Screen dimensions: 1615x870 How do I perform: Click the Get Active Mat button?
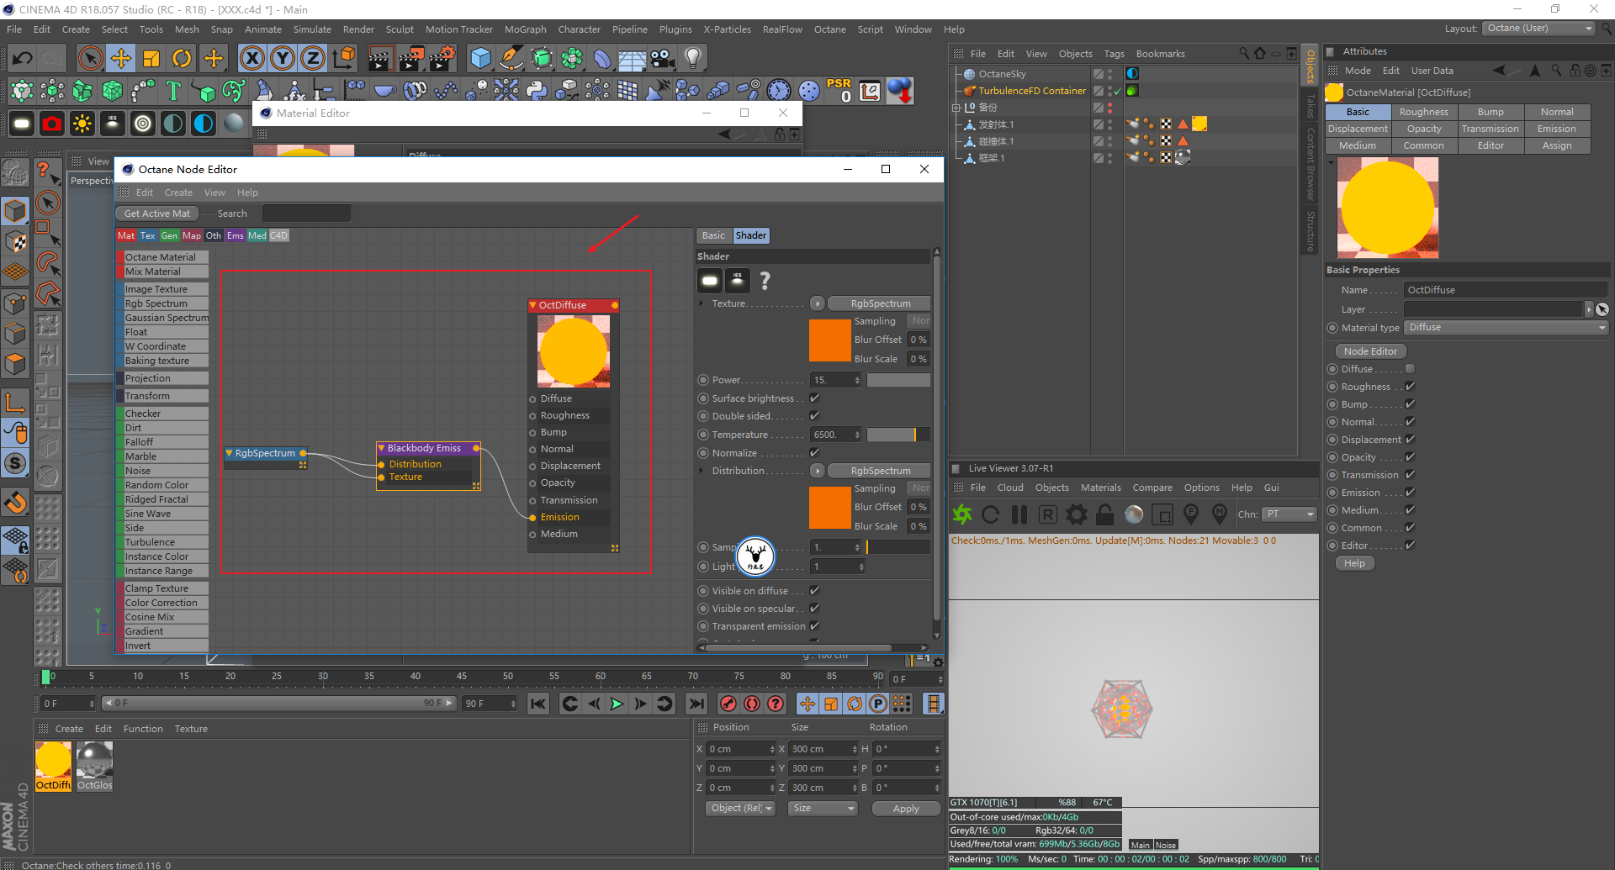pyautogui.click(x=156, y=214)
